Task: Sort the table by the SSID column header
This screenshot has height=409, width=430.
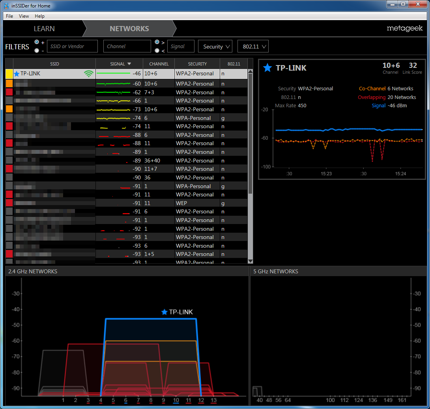Action: coord(54,64)
